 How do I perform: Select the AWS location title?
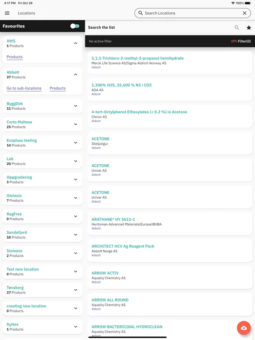11,41
